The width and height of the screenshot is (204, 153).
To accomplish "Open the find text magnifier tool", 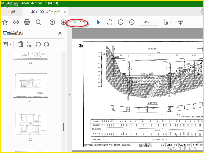I will 39,22.
